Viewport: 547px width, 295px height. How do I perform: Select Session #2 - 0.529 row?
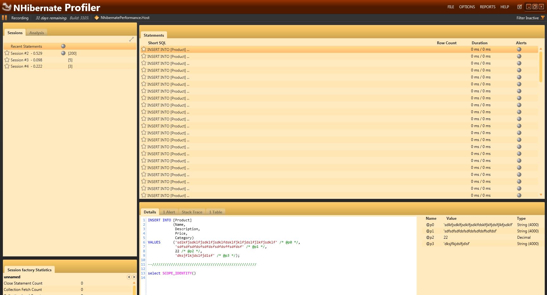(70, 53)
